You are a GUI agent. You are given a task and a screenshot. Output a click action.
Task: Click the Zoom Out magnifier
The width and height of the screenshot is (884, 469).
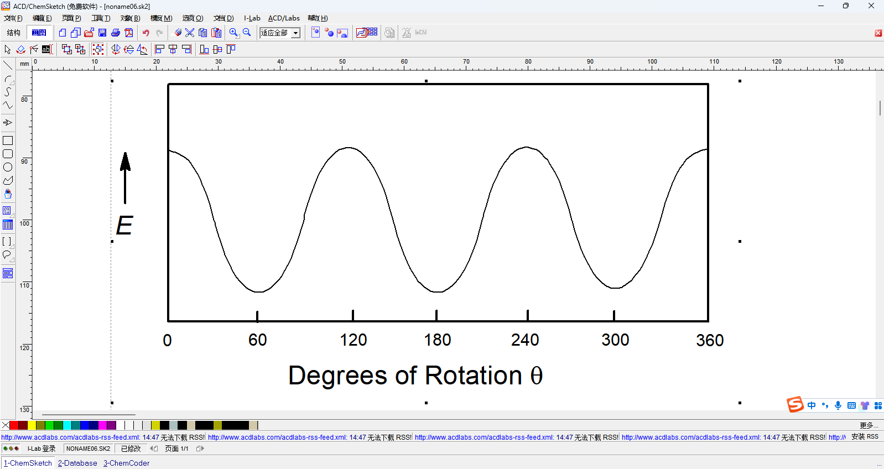tap(247, 33)
